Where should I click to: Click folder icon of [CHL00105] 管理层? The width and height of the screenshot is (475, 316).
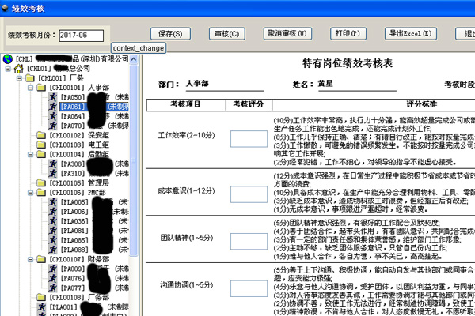pos(41,183)
